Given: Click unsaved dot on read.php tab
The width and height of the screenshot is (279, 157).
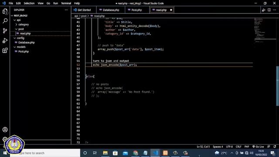Looking at the screenshot, I should click(x=171, y=10).
